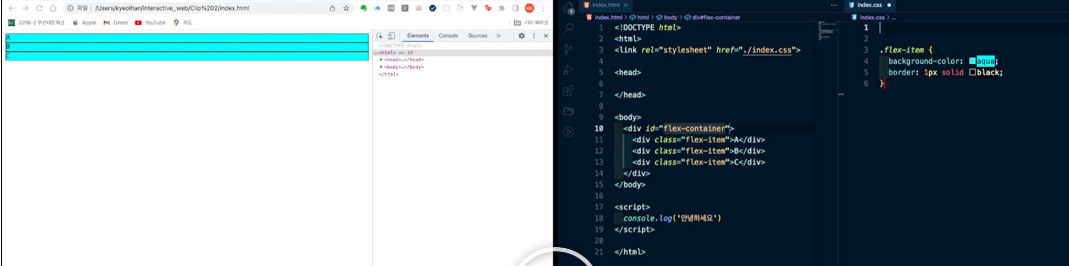Open the Apple bookmark
This screenshot has width=1069, height=266.
pos(84,22)
